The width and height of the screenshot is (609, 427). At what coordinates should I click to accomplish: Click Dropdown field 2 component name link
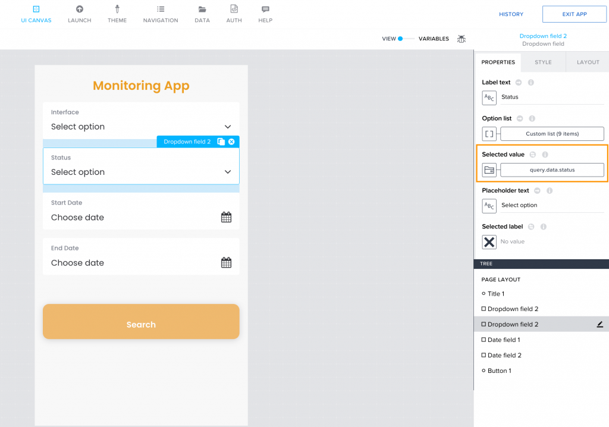tap(543, 36)
